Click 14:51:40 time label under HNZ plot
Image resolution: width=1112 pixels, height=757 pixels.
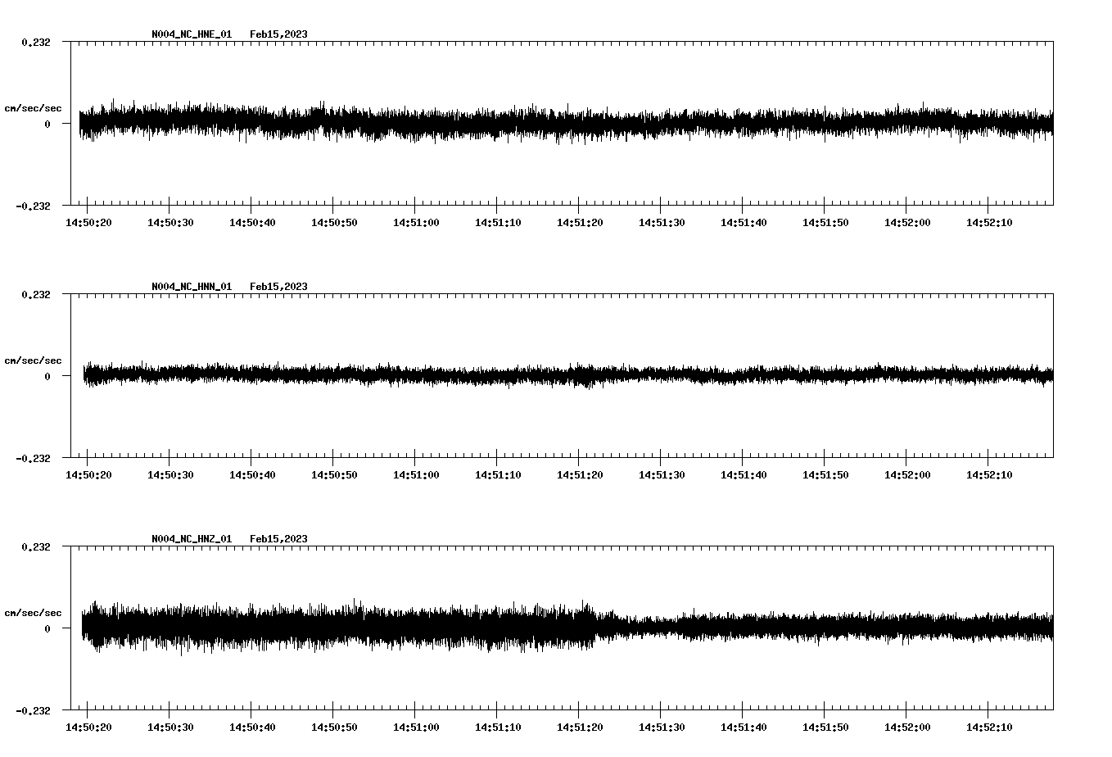744,728
